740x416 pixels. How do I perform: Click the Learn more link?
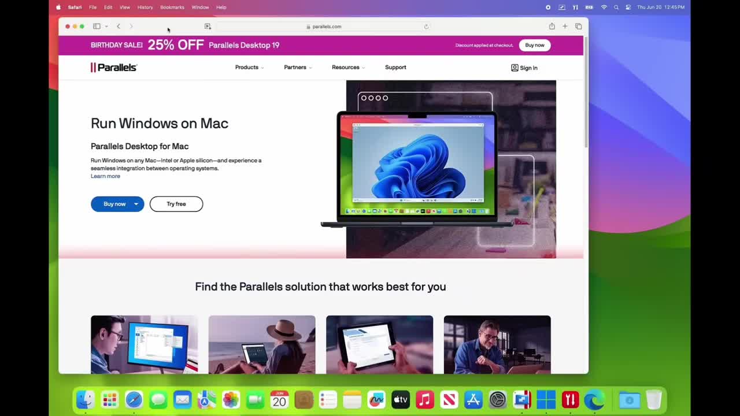coord(105,176)
